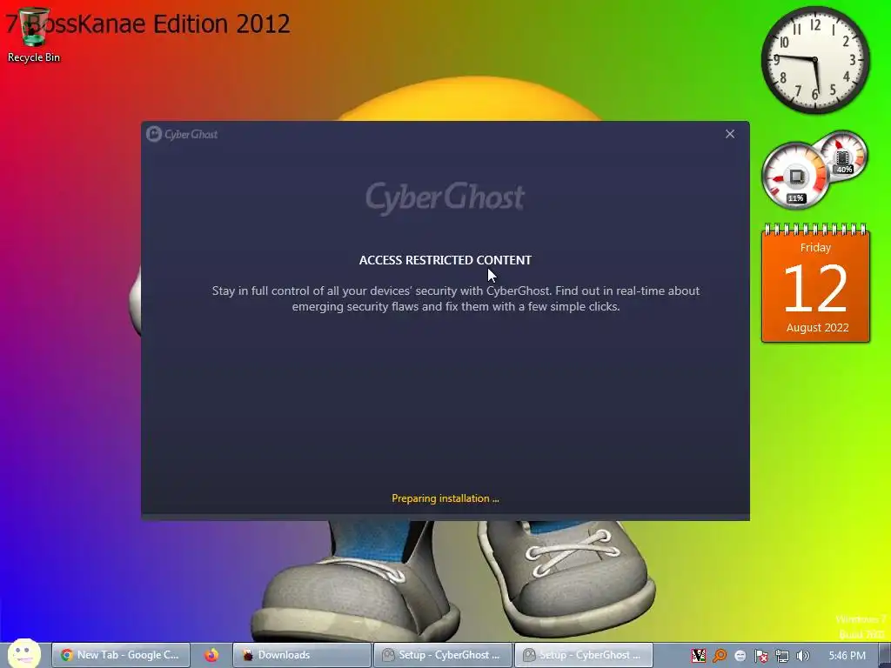Click the large CyberGhost wordmark in installer
The image size is (891, 668).
pos(445,198)
